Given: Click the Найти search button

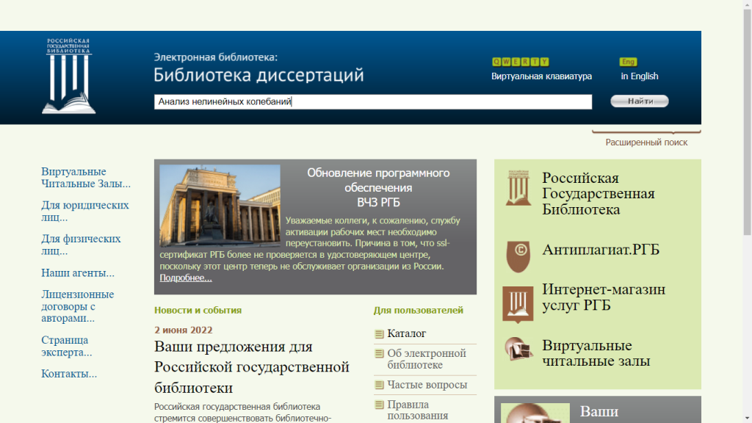Looking at the screenshot, I should [x=640, y=101].
